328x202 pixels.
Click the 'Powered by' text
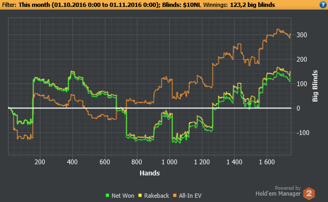(x=288, y=188)
